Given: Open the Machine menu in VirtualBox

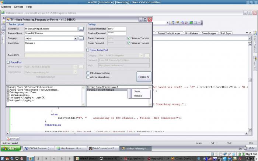Looking at the screenshot, I should coord(6,7).
